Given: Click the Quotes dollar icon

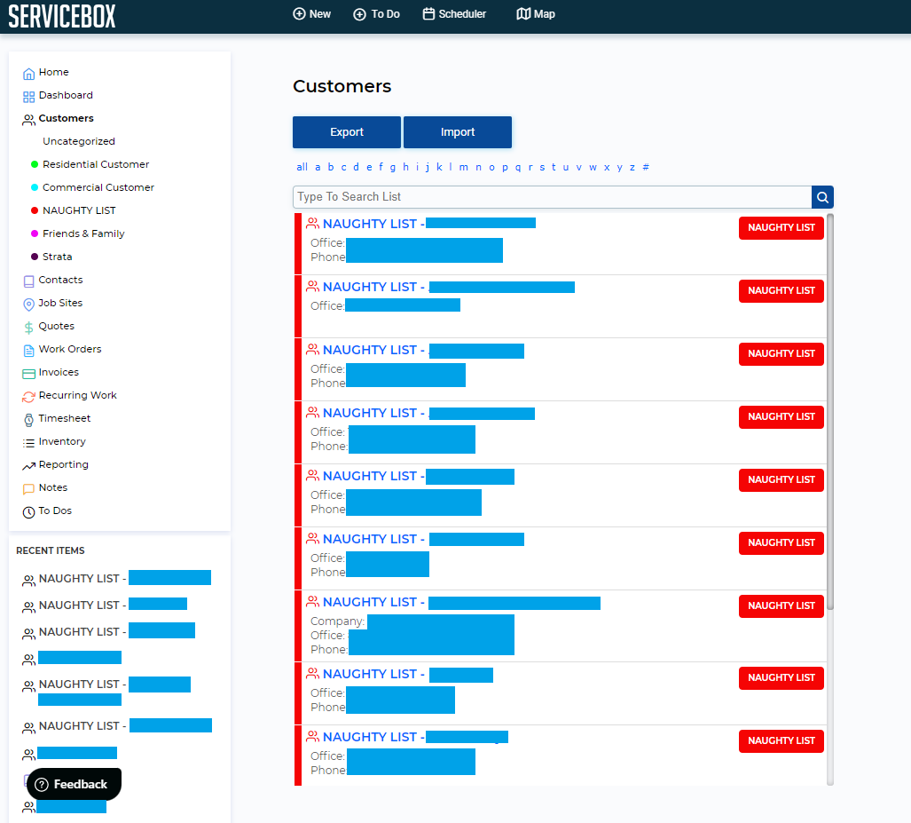Looking at the screenshot, I should pyautogui.click(x=28, y=328).
